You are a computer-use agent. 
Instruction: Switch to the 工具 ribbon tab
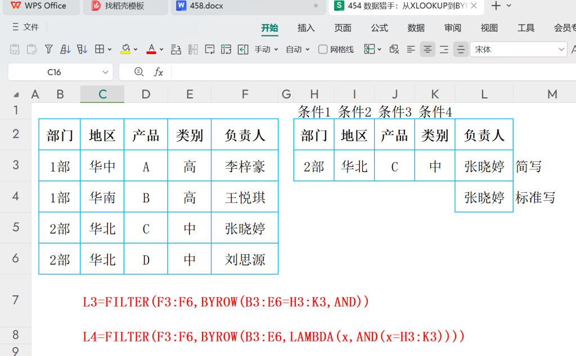(526, 28)
